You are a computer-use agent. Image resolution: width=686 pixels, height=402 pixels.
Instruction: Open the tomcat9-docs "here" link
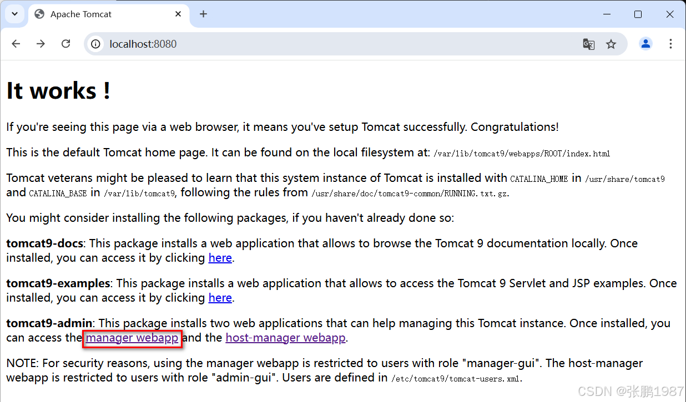click(x=220, y=258)
